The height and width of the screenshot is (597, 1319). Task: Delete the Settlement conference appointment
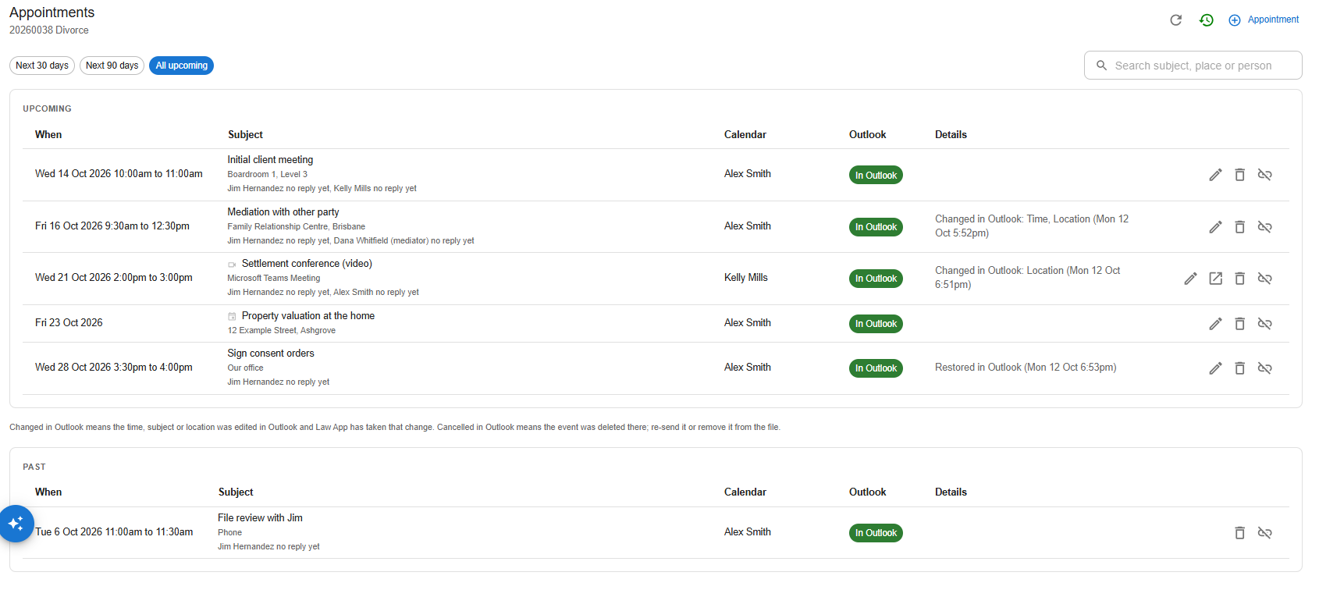(x=1239, y=279)
